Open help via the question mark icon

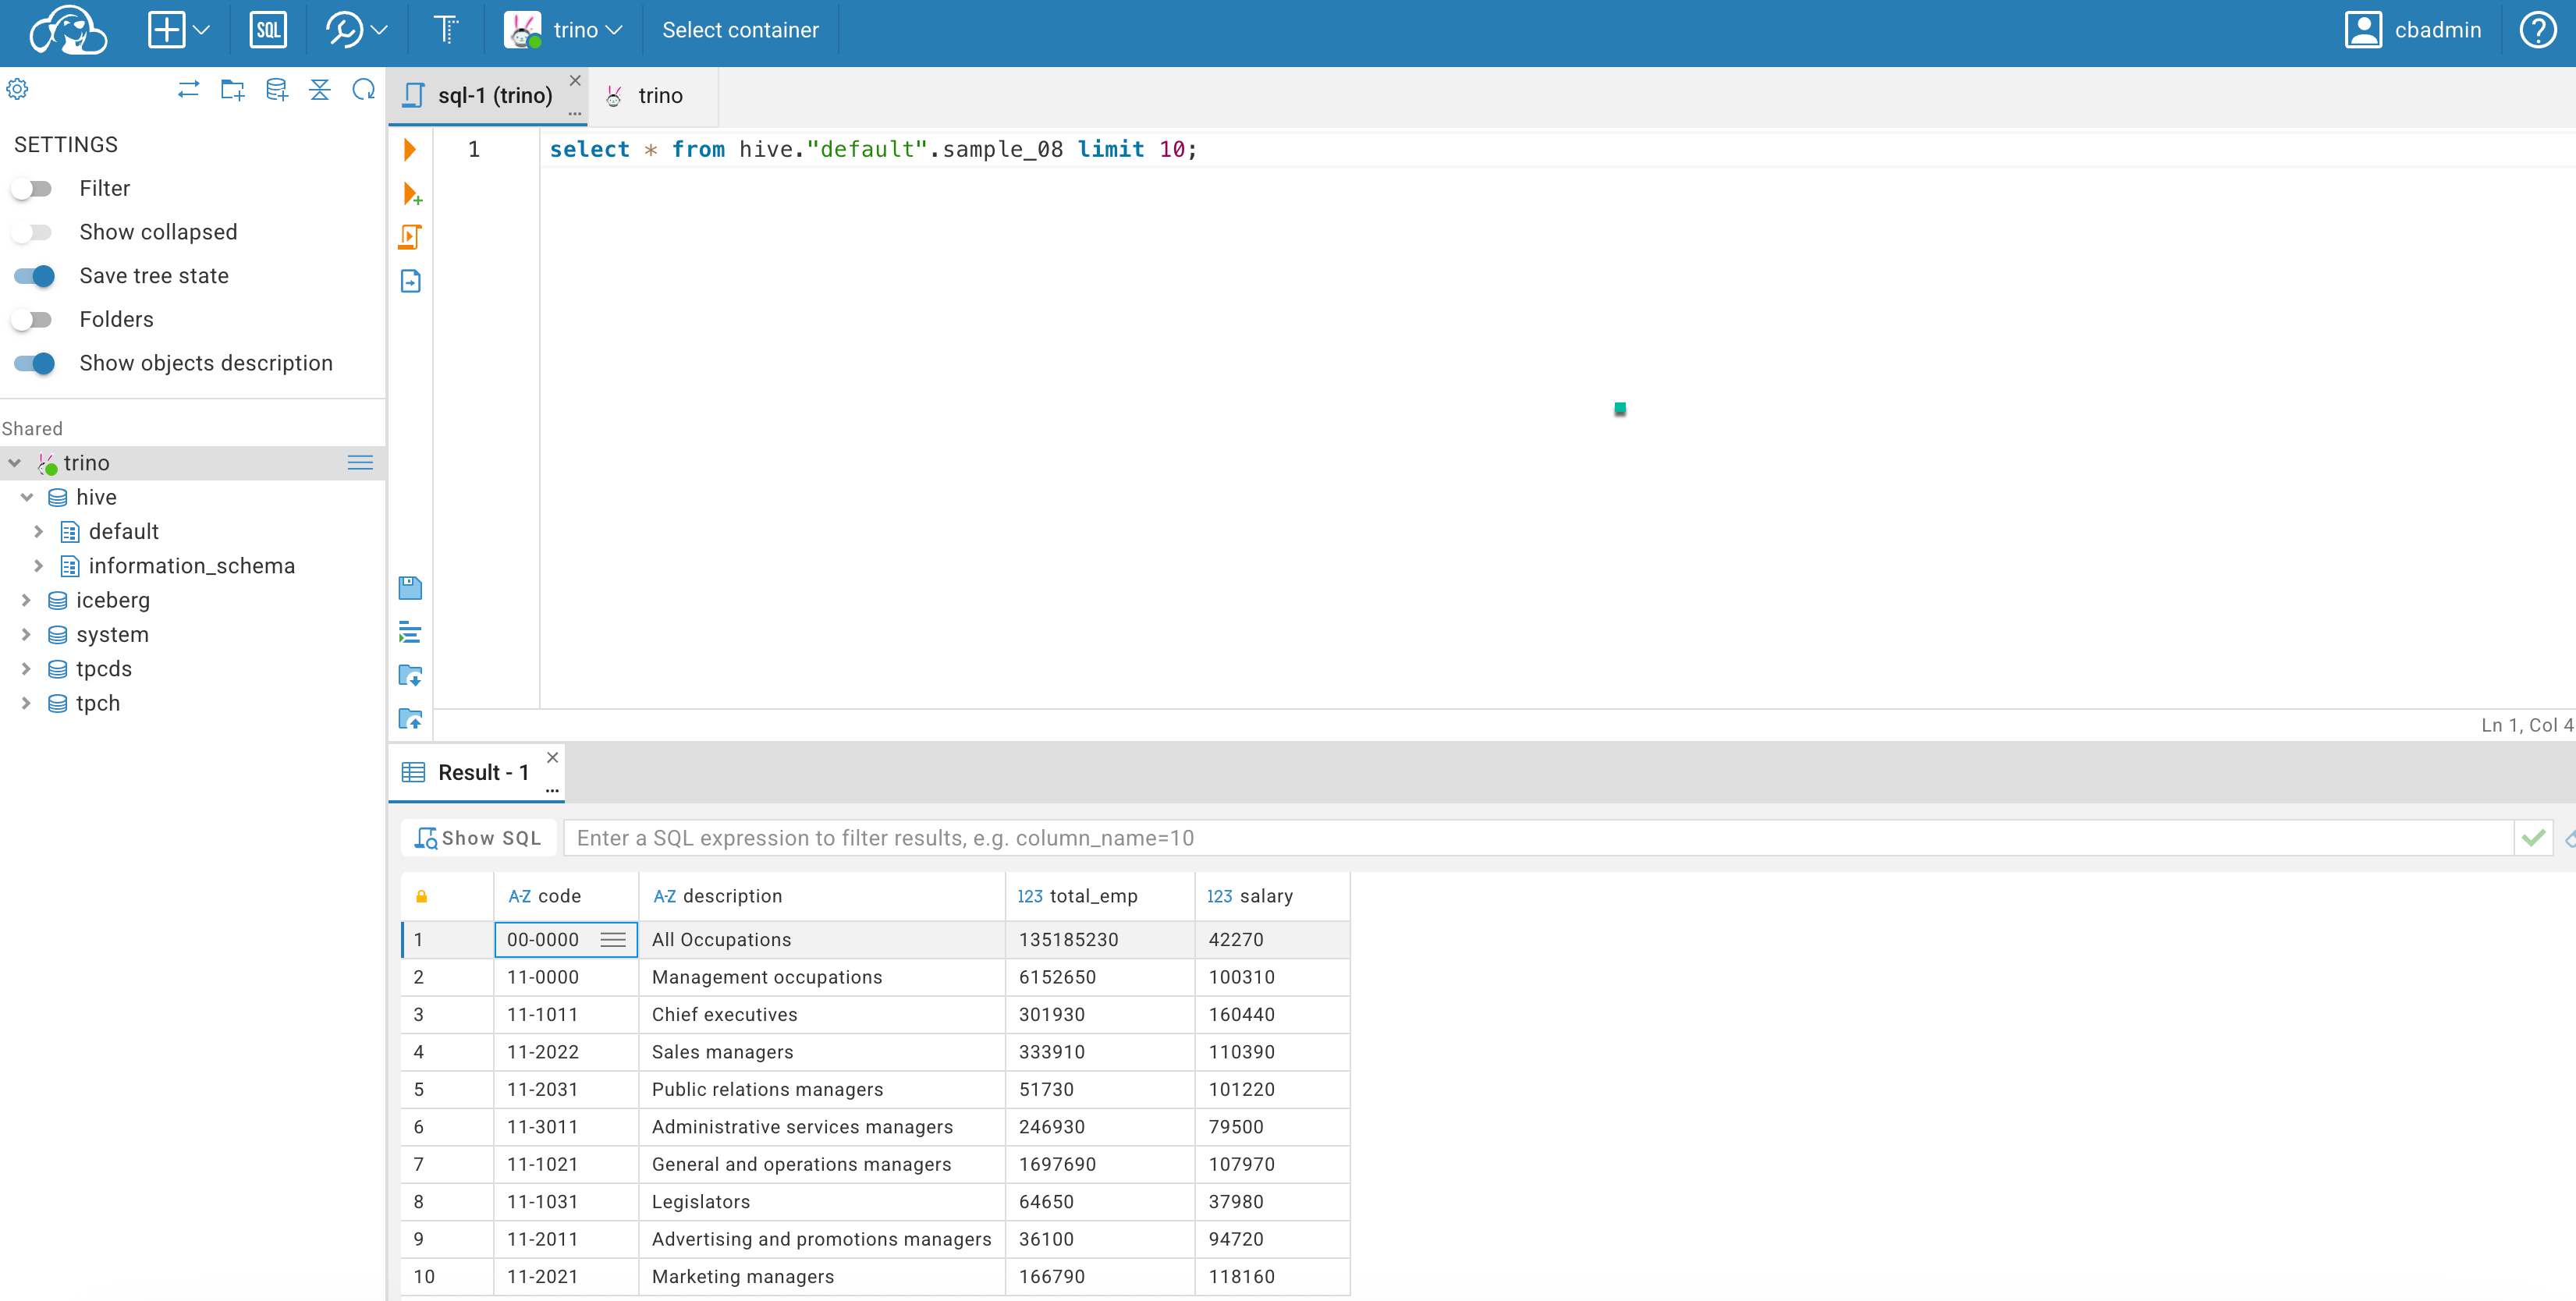[x=2537, y=30]
